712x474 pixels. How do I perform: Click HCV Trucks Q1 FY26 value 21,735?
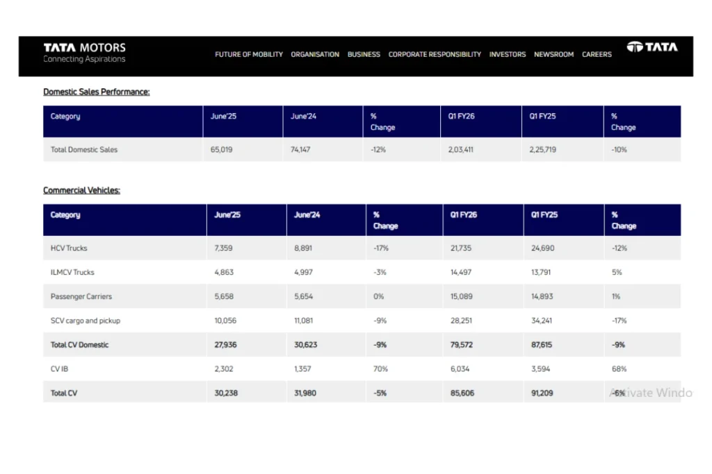pyautogui.click(x=461, y=248)
